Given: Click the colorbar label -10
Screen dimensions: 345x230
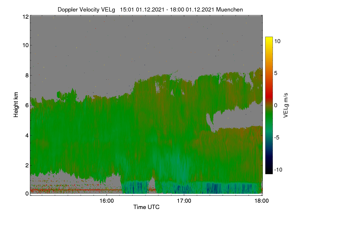Looking at the screenshot, I should [x=278, y=170].
